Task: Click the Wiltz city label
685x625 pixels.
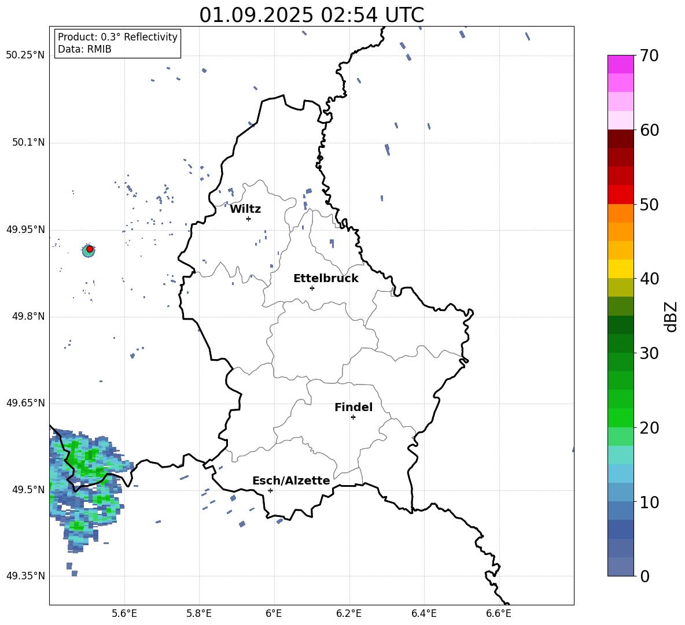Action: pyautogui.click(x=245, y=209)
